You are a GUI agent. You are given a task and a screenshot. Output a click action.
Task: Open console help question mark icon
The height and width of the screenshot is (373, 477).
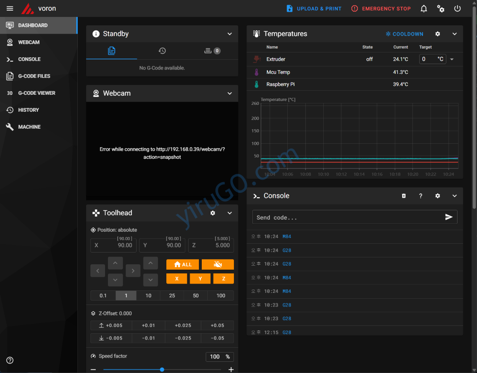pos(421,196)
